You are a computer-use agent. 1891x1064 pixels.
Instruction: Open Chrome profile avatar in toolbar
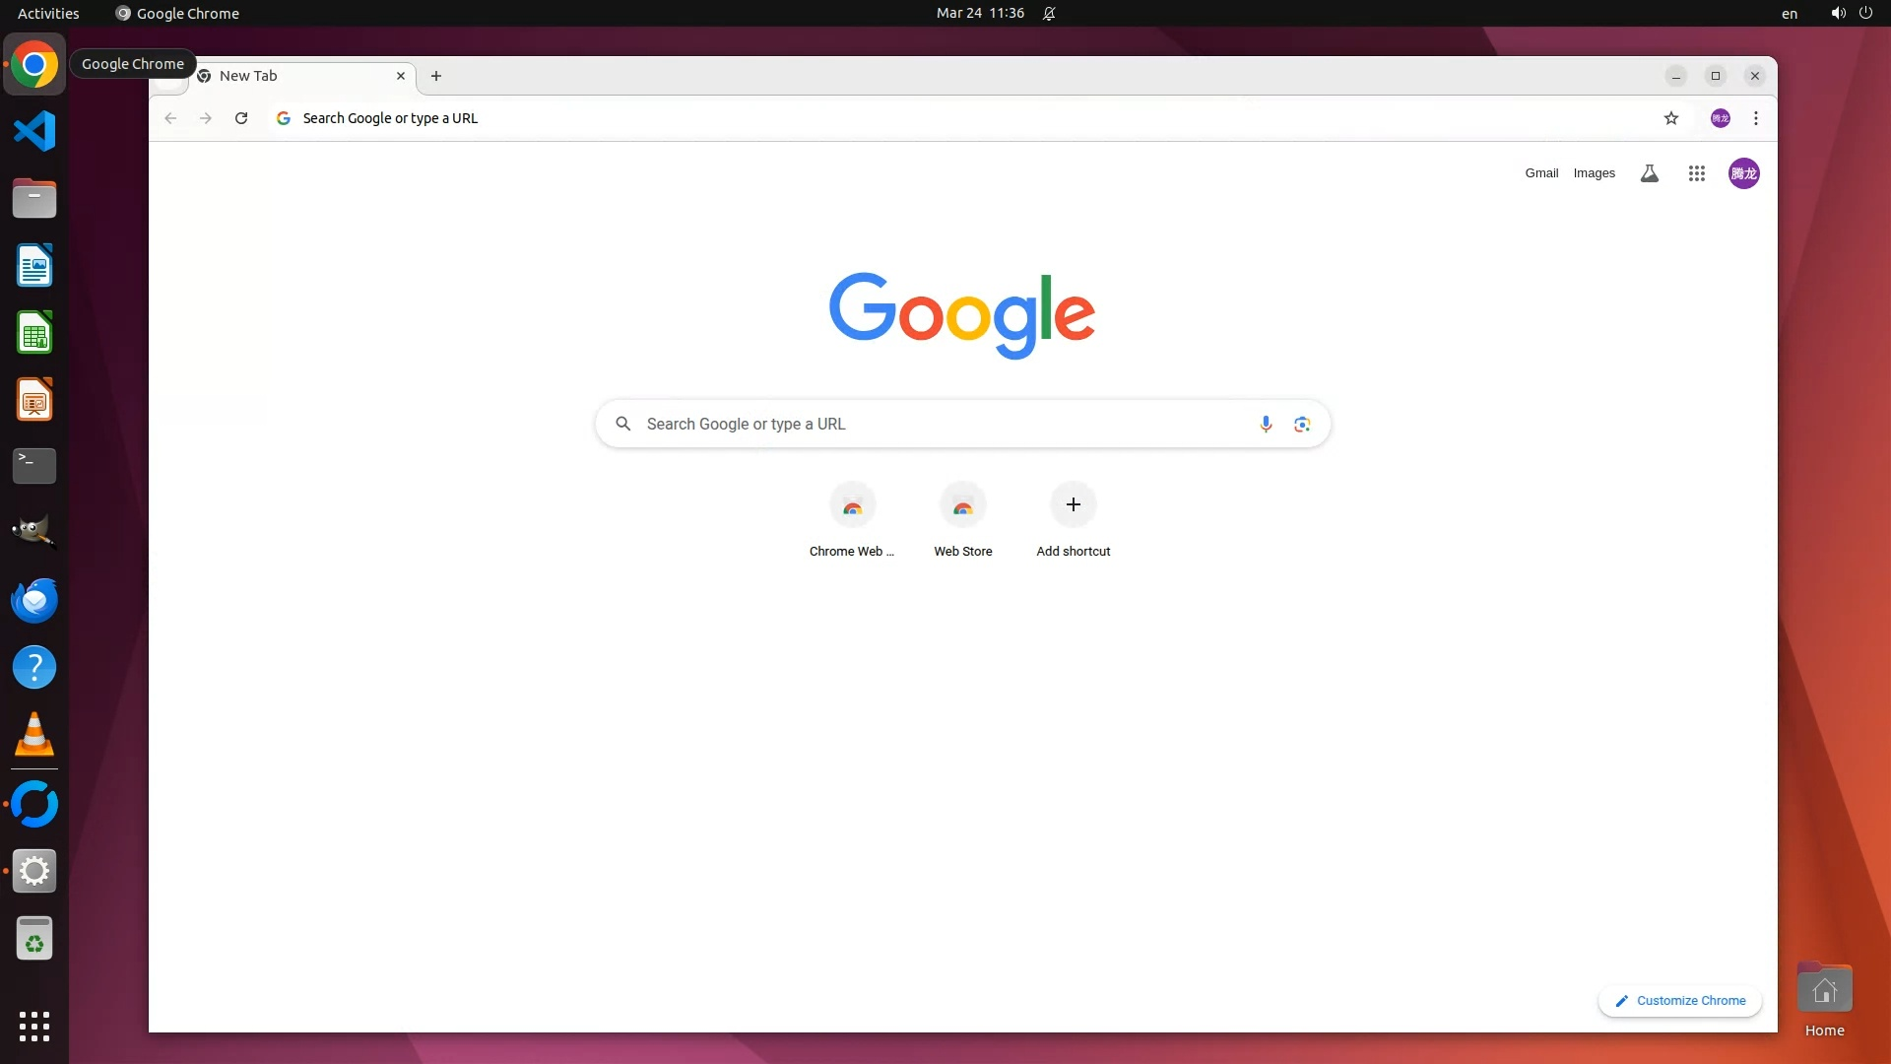[x=1720, y=118]
